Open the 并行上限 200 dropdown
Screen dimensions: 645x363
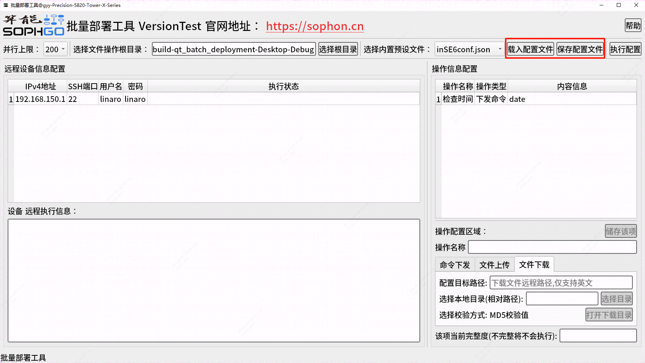[x=56, y=49]
